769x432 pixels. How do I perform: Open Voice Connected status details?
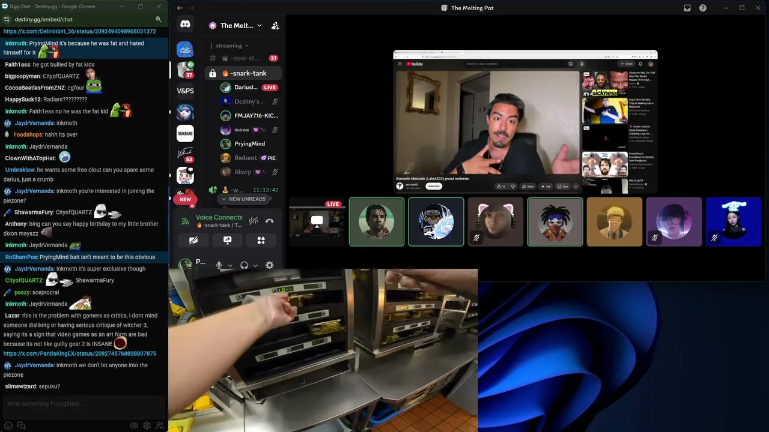(x=219, y=217)
